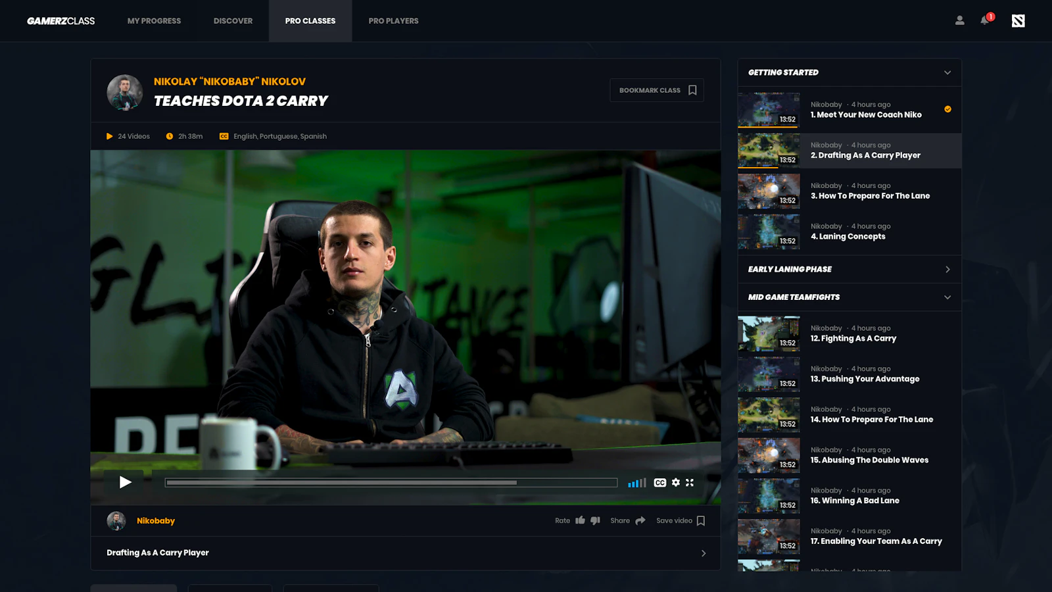Click thumbnail for lesson 3 Prepare For The Lane
This screenshot has width=1052, height=592.
click(x=769, y=191)
